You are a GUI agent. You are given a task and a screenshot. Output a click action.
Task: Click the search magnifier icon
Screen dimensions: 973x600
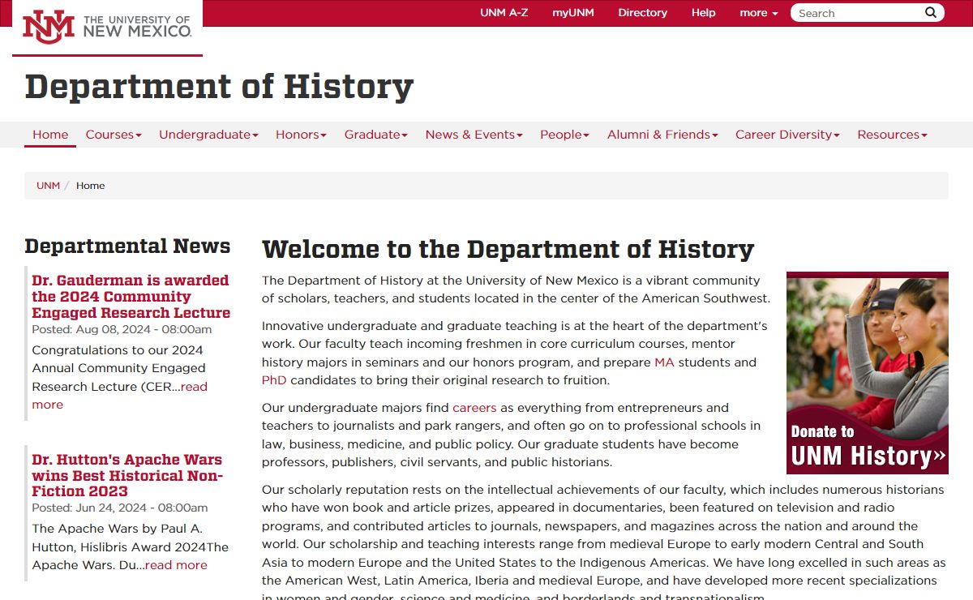(931, 12)
